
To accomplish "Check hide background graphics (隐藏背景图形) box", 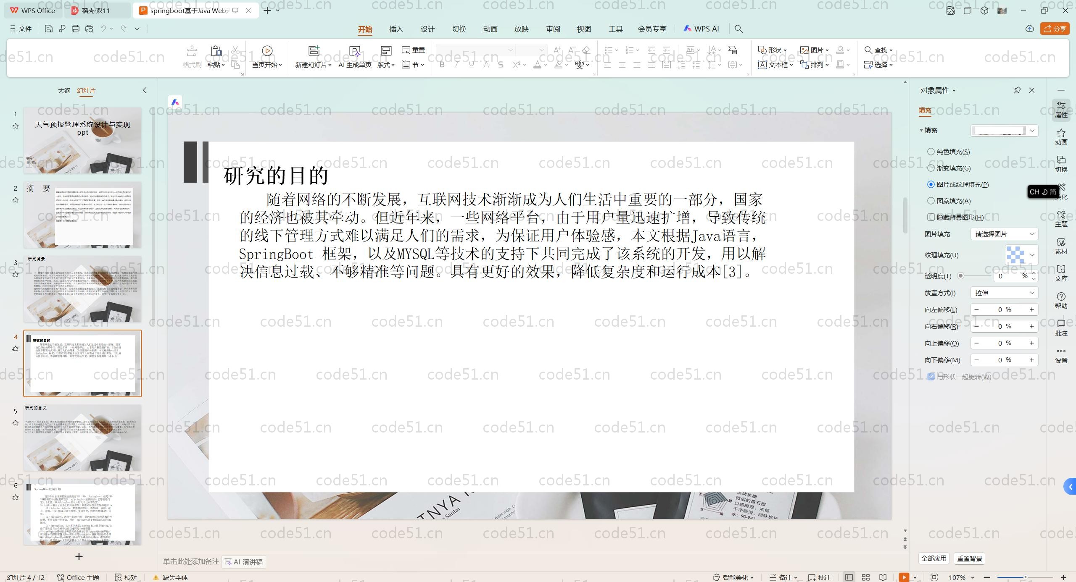I will click(x=931, y=217).
